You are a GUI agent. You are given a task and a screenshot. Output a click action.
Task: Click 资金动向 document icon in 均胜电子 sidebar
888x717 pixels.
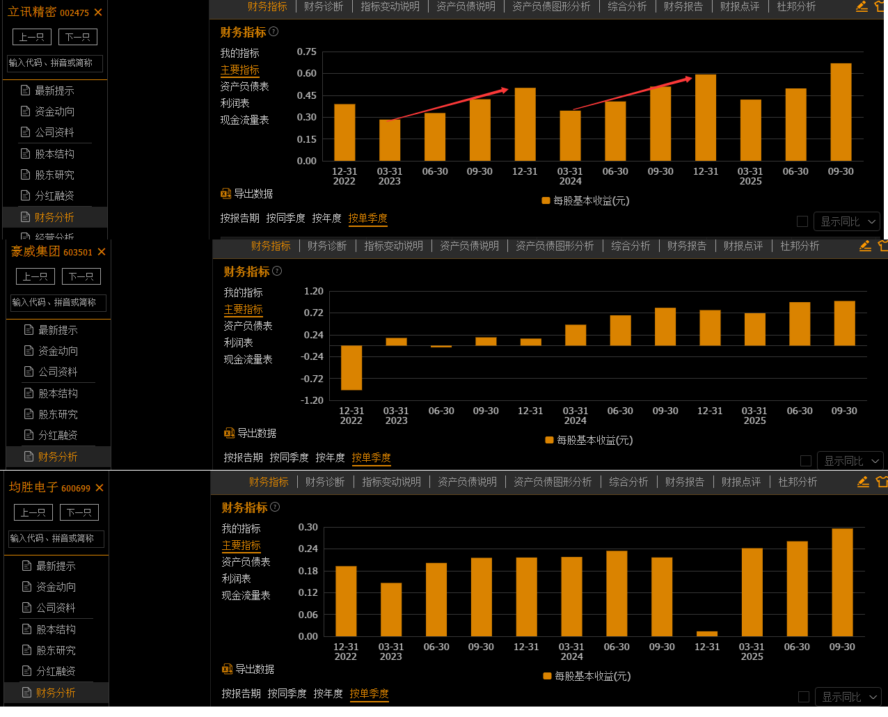27,587
